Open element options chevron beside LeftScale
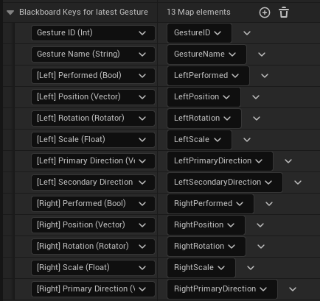This screenshot has width=320, height=301. tap(247, 140)
